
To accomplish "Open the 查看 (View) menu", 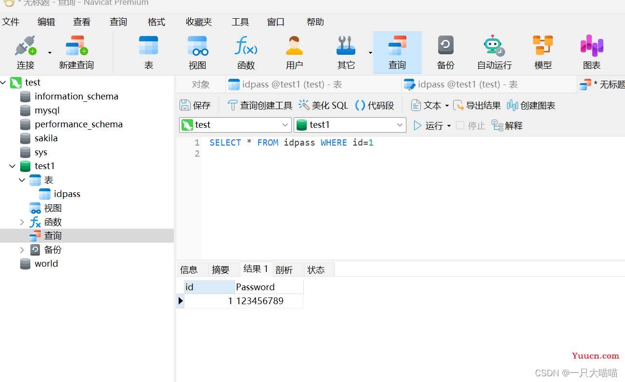I will tap(82, 22).
